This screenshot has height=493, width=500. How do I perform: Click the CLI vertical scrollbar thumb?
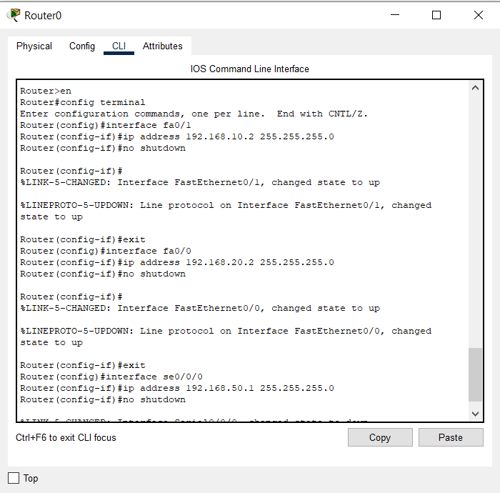[x=476, y=375]
